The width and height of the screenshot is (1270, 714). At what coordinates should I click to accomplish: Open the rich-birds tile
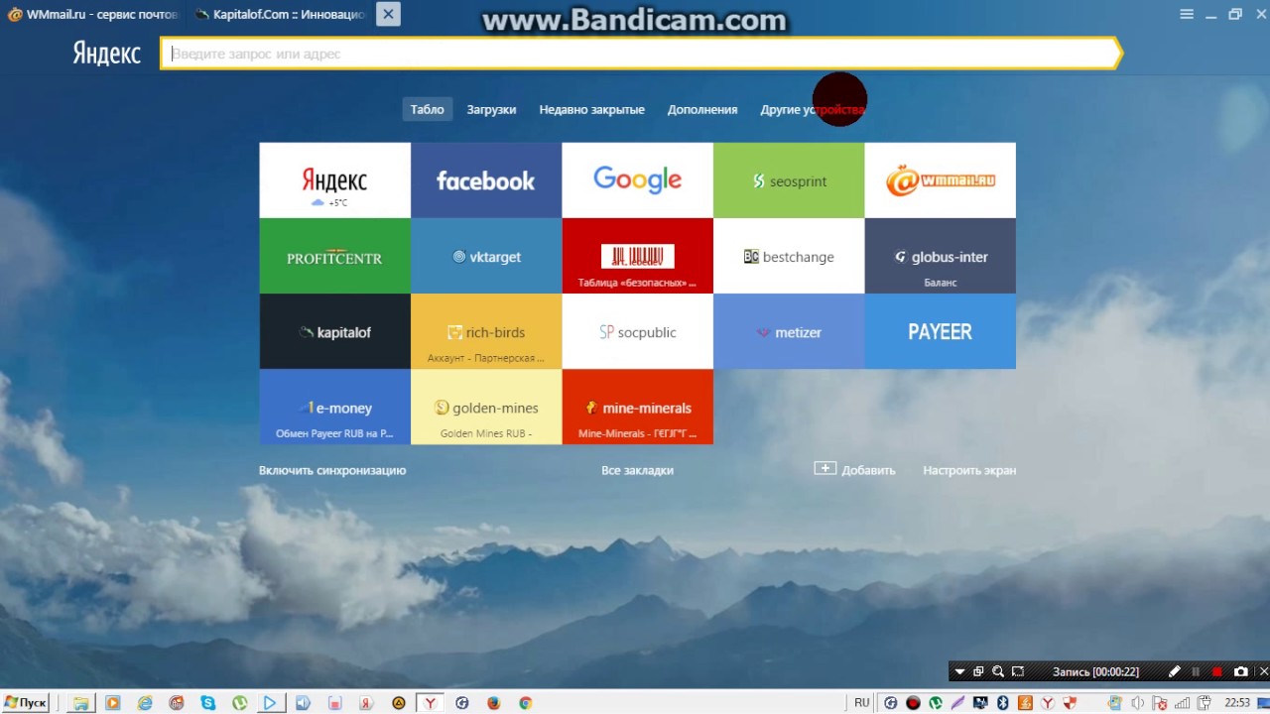[x=486, y=331]
